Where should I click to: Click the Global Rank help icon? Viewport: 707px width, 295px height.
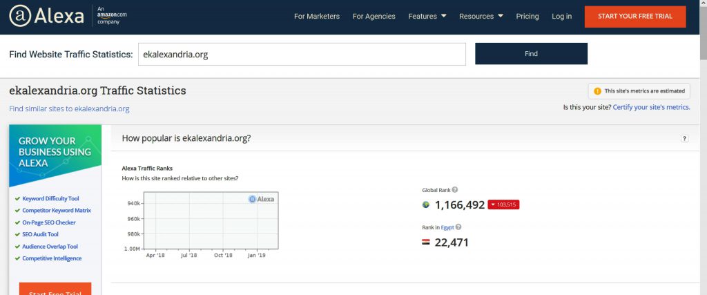click(455, 190)
